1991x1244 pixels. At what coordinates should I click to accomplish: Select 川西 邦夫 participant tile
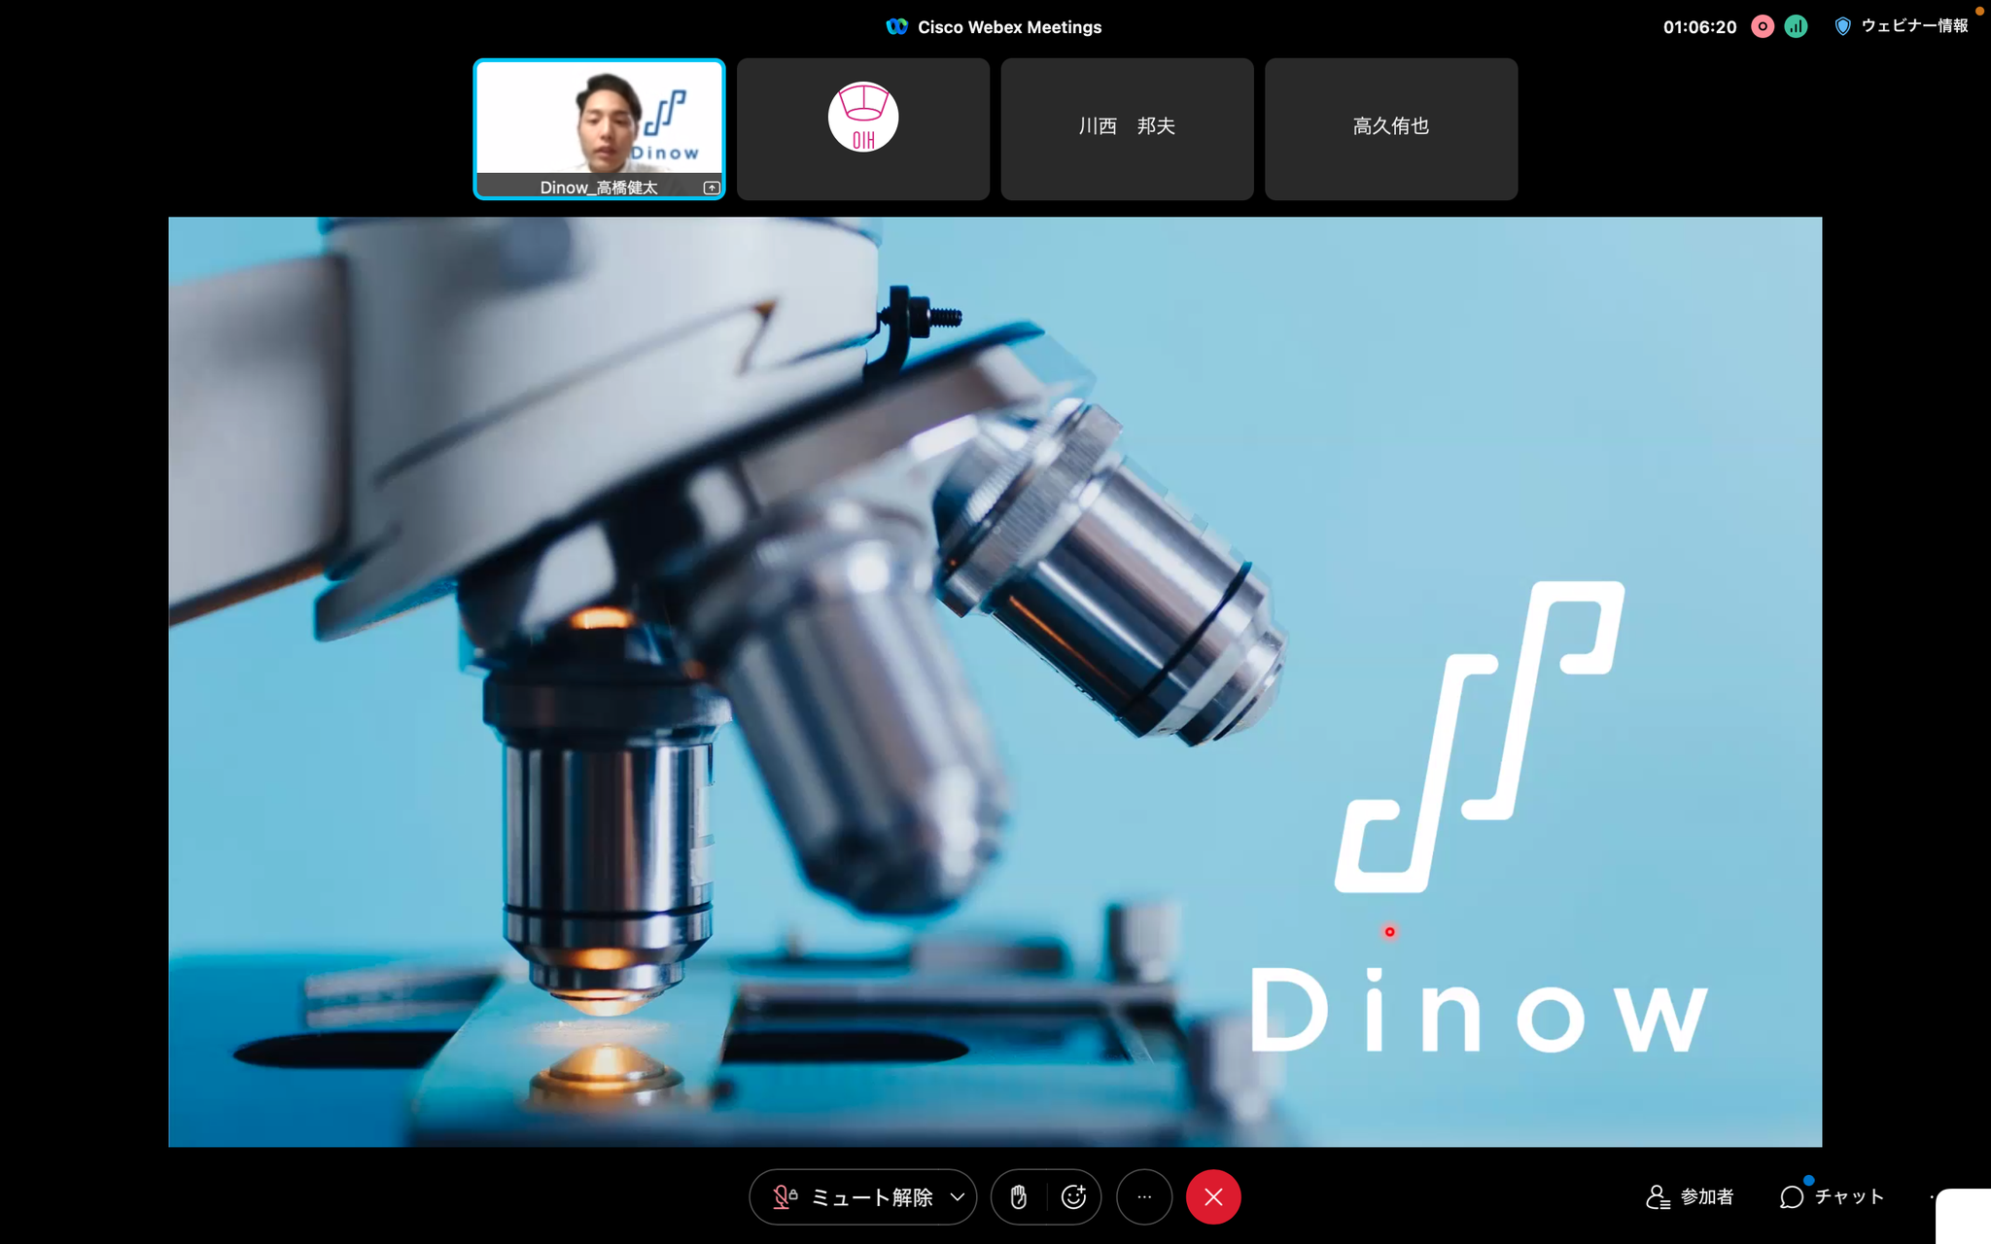(x=1127, y=128)
